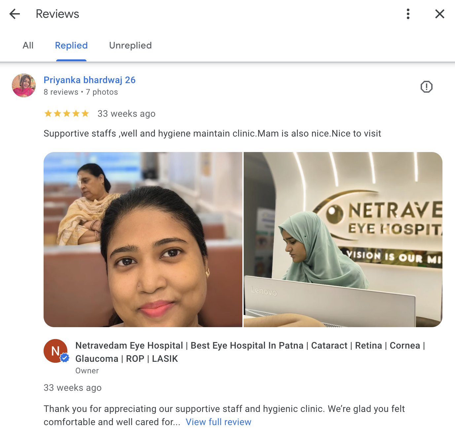Go back using the left arrow icon
The height and width of the screenshot is (436, 455).
pos(15,14)
